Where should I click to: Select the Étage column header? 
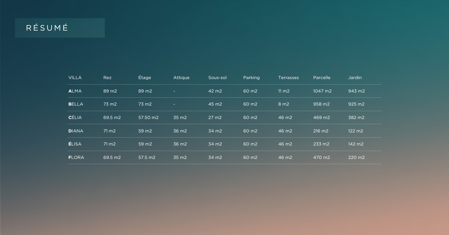pos(144,78)
